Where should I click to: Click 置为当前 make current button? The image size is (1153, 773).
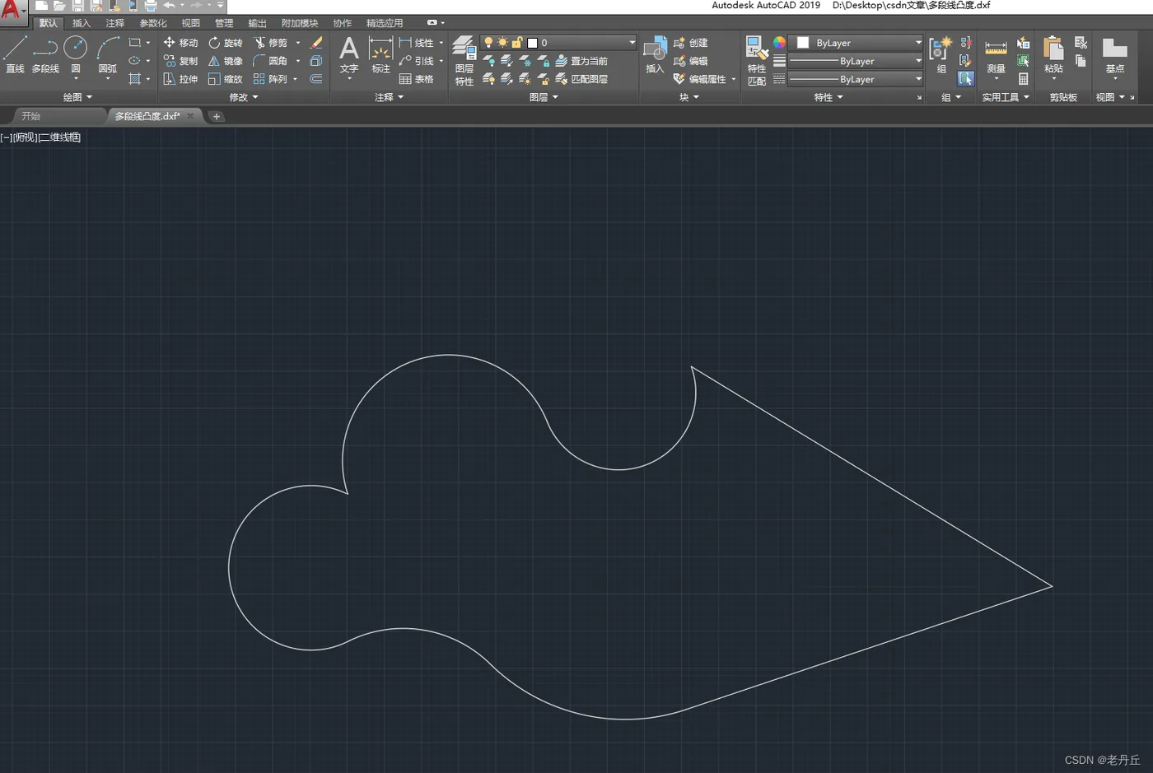coord(581,61)
